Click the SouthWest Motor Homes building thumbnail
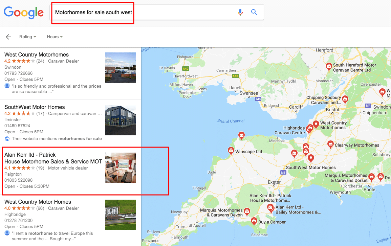The image size is (391, 246). [121, 120]
